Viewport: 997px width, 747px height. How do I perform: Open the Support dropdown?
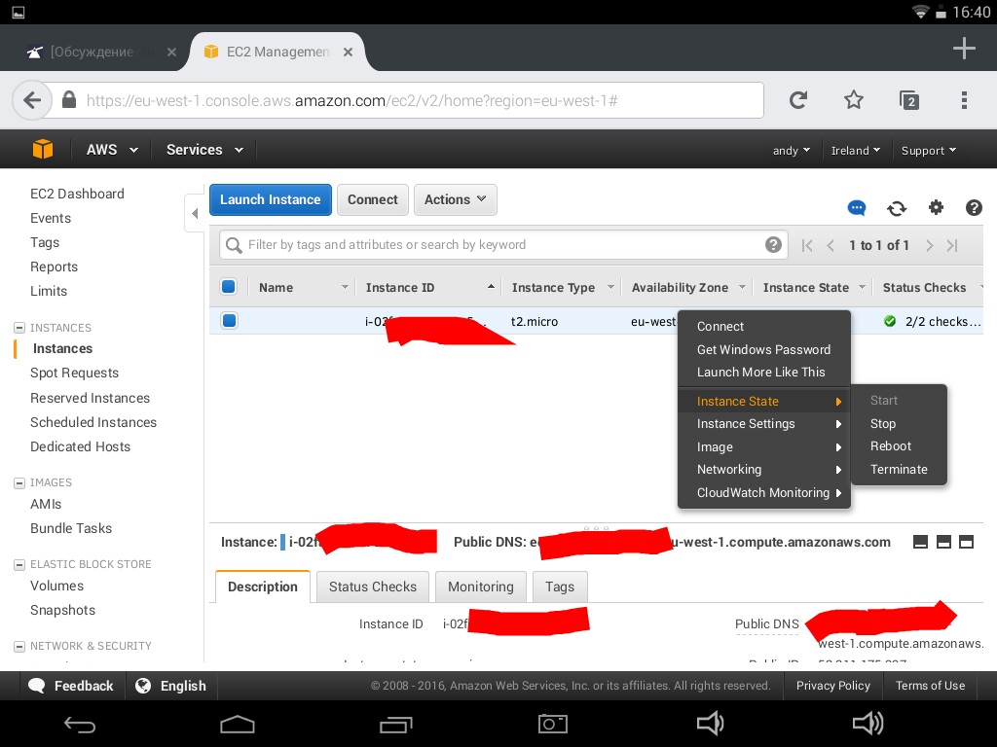pos(928,151)
